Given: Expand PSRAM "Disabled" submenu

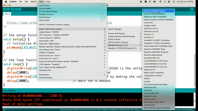Looking at the screenshot, I should [x=72, y=53].
